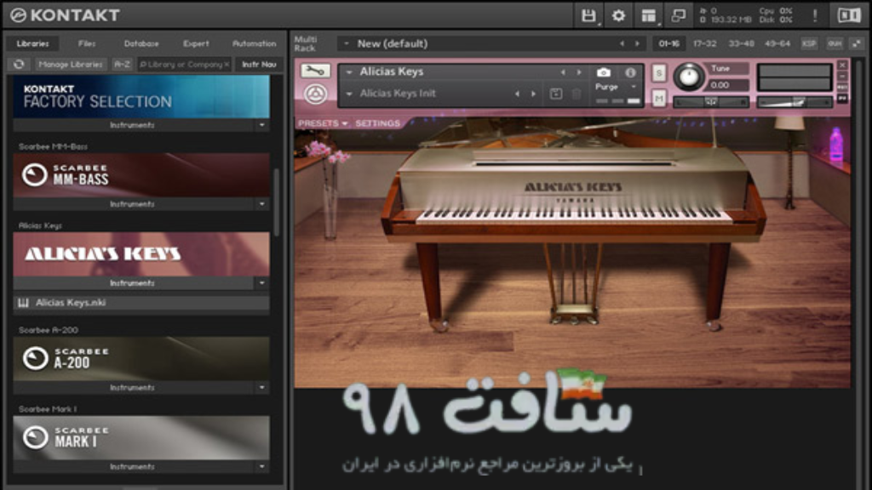The height and width of the screenshot is (490, 872).
Task: Click the Scarbee MM-Bass logo icon
Action: [34, 175]
